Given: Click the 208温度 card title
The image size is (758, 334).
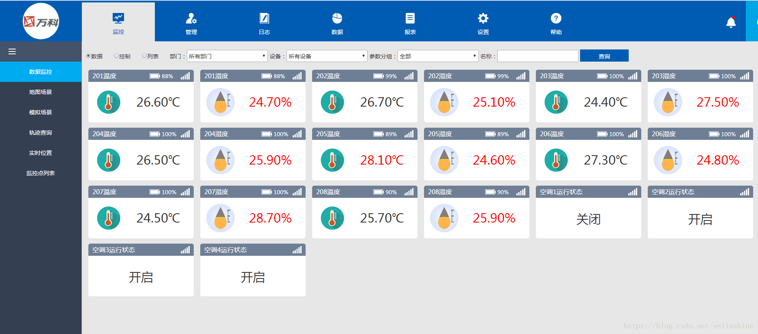Looking at the screenshot, I should (x=328, y=192).
